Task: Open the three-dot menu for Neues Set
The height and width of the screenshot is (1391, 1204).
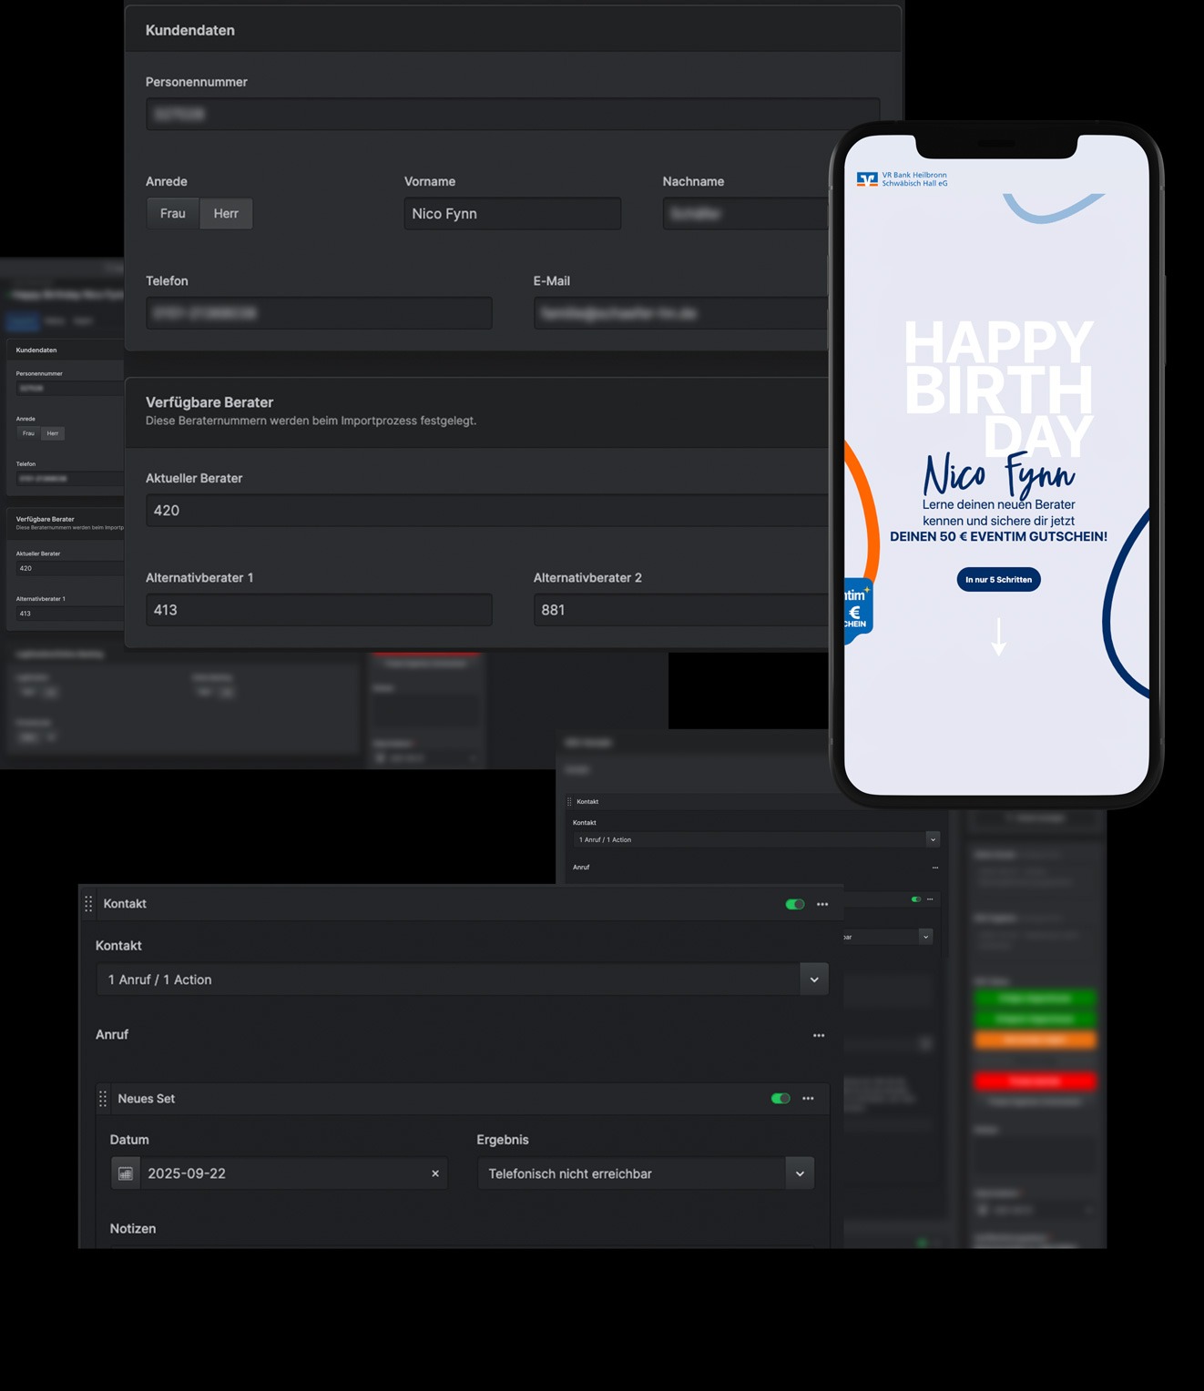Action: click(x=808, y=1099)
